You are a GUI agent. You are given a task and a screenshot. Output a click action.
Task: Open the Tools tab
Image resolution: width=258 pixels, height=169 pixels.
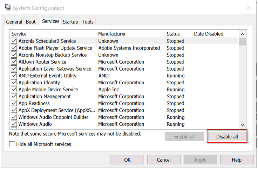(x=88, y=22)
